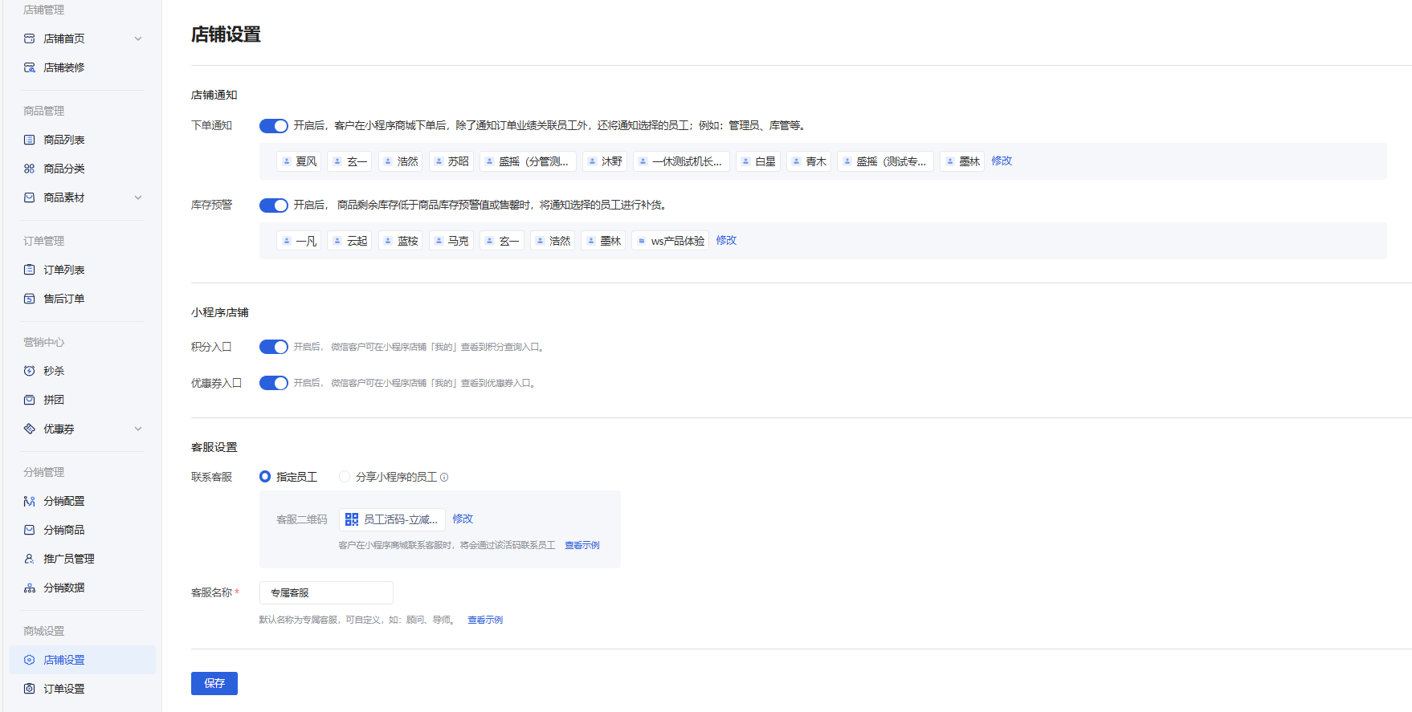This screenshot has width=1412, height=712.
Task: Click 修改 for 下单通知 employees
Action: [1002, 161]
